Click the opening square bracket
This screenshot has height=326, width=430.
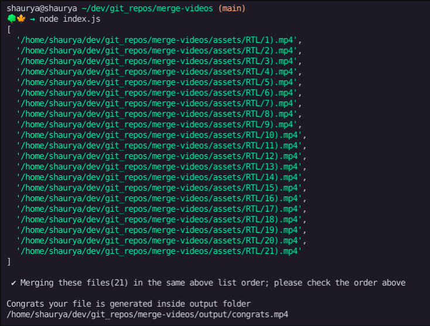tap(9, 29)
